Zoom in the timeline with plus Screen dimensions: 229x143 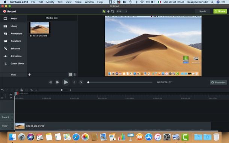pos(71,90)
